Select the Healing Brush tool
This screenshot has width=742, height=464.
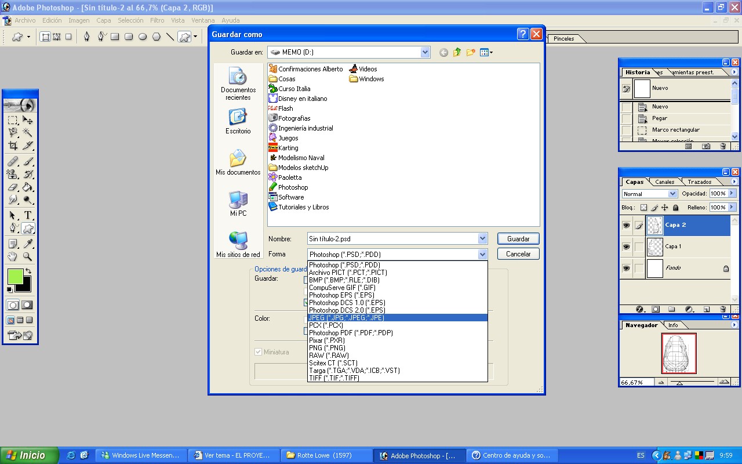13,161
